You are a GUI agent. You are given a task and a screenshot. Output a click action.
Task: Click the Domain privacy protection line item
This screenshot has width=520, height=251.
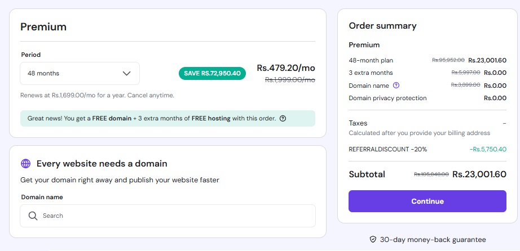click(387, 98)
